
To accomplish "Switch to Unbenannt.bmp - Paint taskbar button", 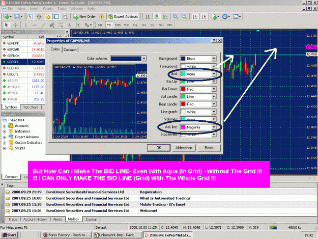I will tap(117, 235).
